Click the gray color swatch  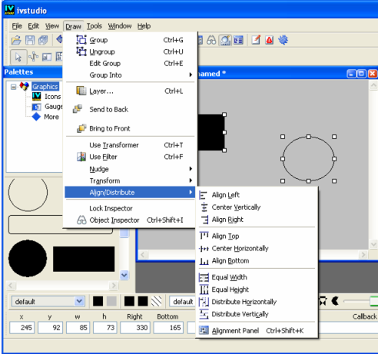point(111,301)
